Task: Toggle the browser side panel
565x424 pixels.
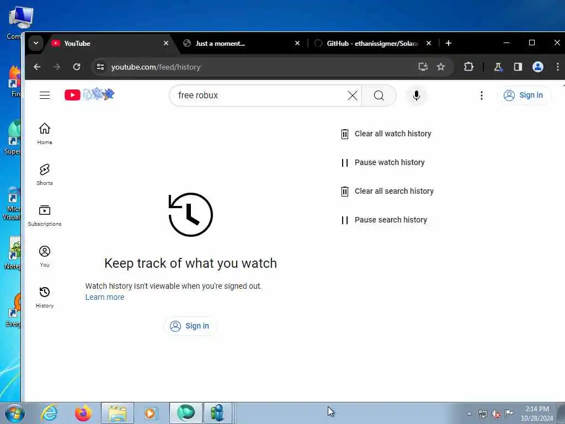Action: point(518,67)
